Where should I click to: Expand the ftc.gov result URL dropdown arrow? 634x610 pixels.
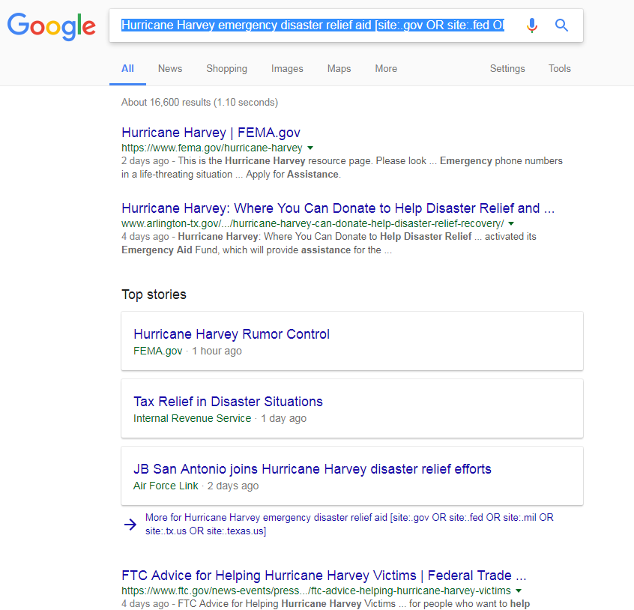(519, 591)
